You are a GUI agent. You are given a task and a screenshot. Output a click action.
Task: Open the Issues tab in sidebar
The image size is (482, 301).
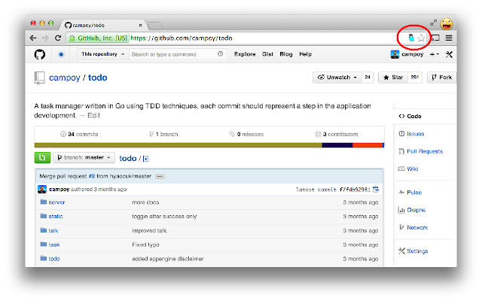[415, 134]
